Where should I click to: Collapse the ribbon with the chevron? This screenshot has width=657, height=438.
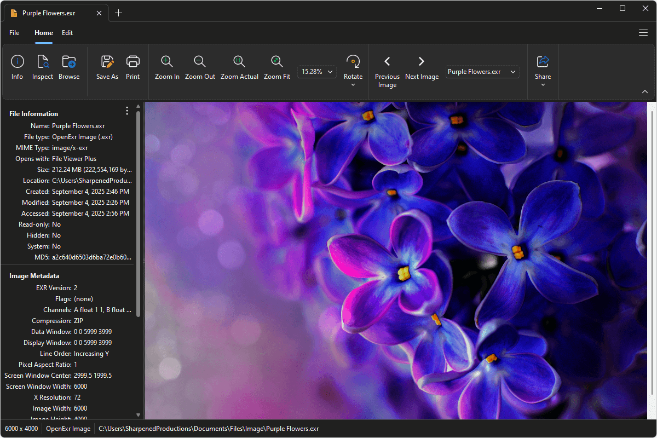point(645,91)
